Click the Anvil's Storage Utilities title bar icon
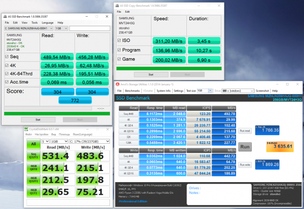This screenshot has height=209, width=304. click(118, 84)
